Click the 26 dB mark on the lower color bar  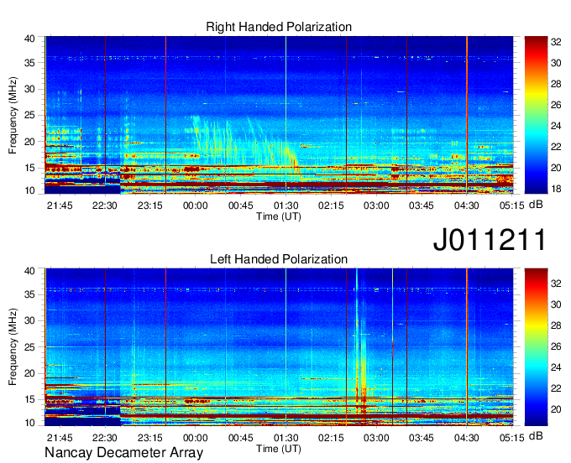[x=556, y=346]
